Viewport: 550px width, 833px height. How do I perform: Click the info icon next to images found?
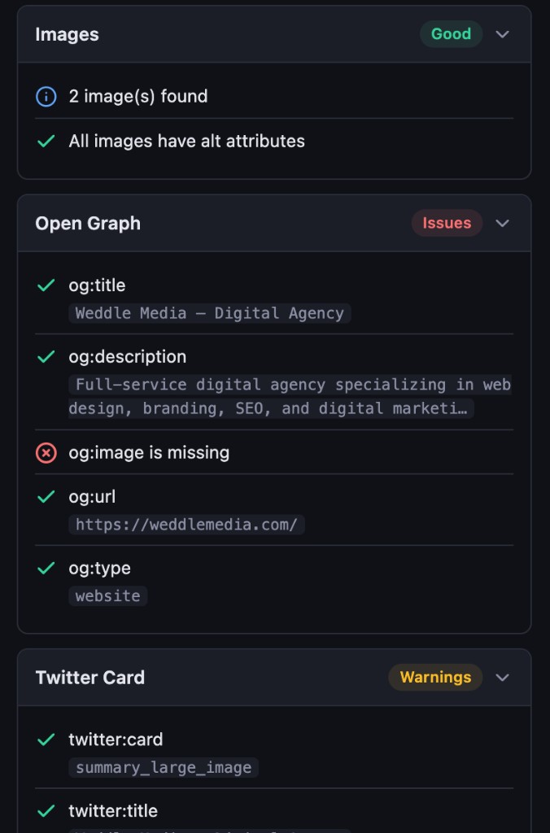tap(47, 96)
